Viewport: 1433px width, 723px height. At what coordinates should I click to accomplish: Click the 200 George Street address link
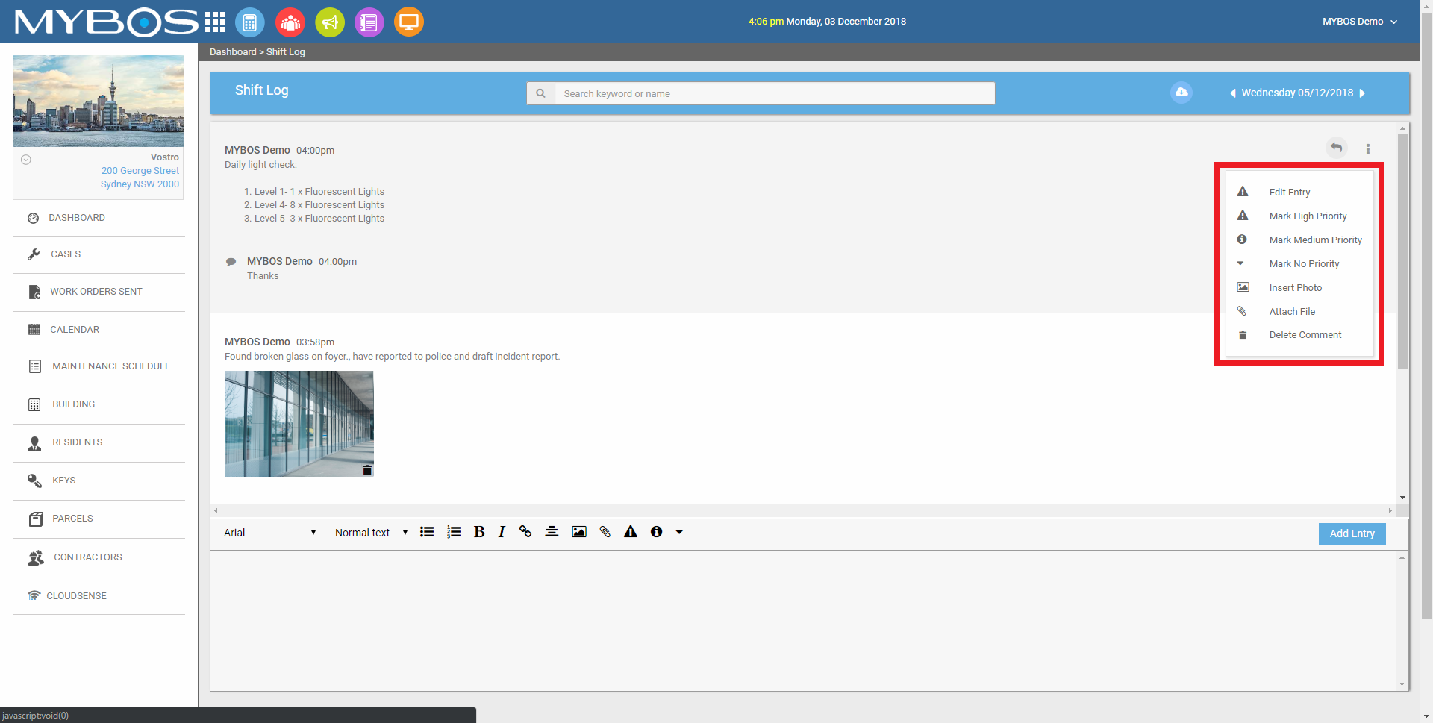point(140,171)
